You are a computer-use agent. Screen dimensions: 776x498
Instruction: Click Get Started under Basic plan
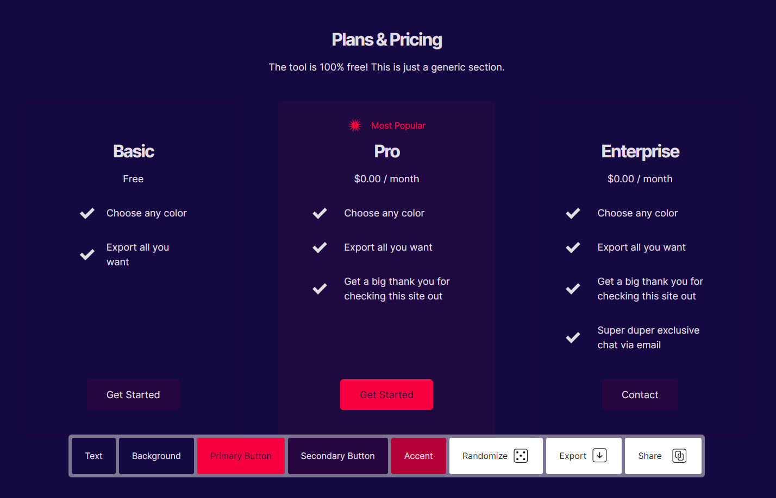[133, 394]
